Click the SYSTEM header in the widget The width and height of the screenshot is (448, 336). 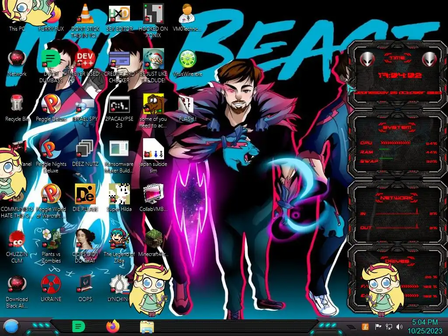click(x=397, y=127)
